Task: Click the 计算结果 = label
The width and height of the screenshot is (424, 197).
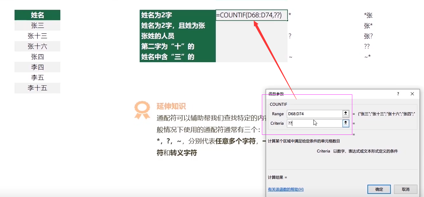Action: pos(277,177)
